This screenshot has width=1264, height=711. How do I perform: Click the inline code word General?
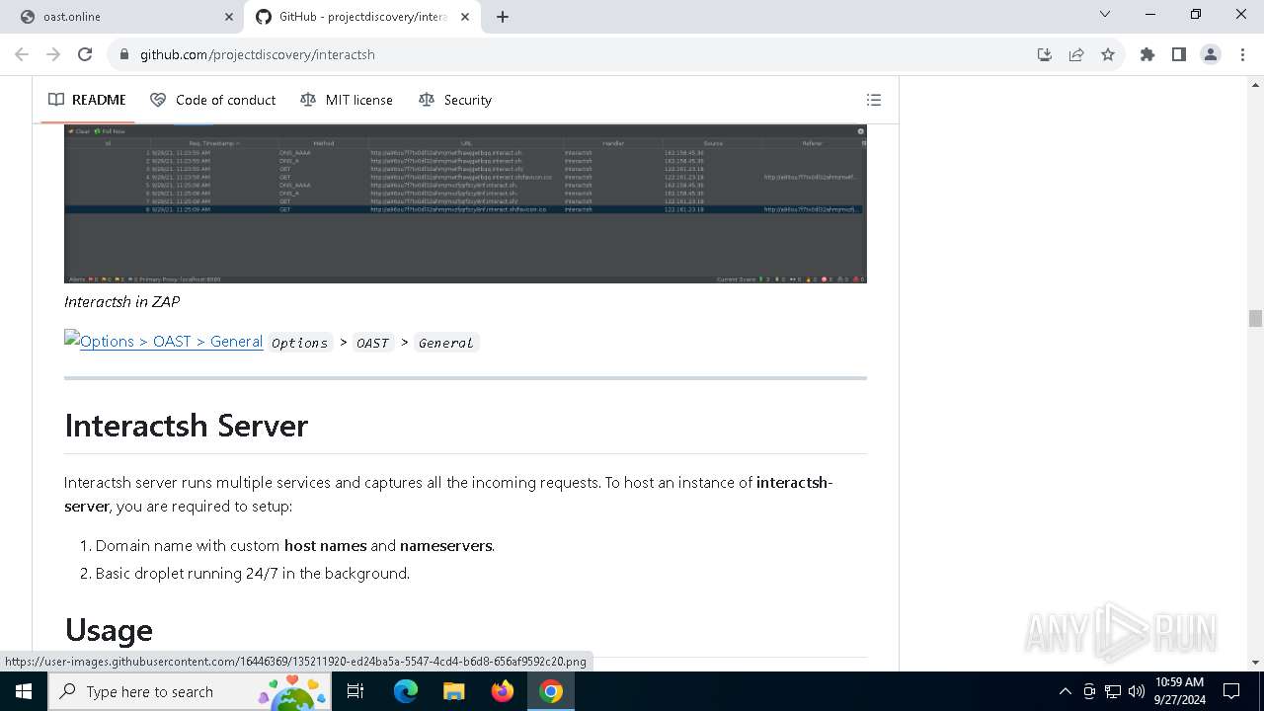click(445, 343)
